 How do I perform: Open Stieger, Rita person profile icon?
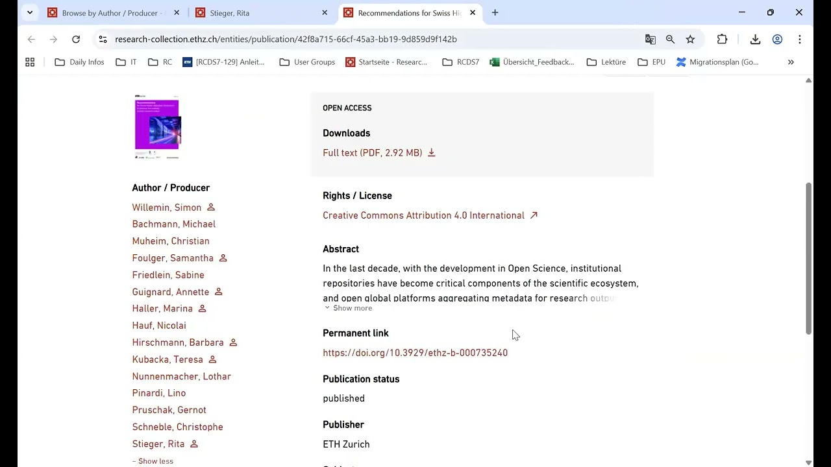coord(193,444)
